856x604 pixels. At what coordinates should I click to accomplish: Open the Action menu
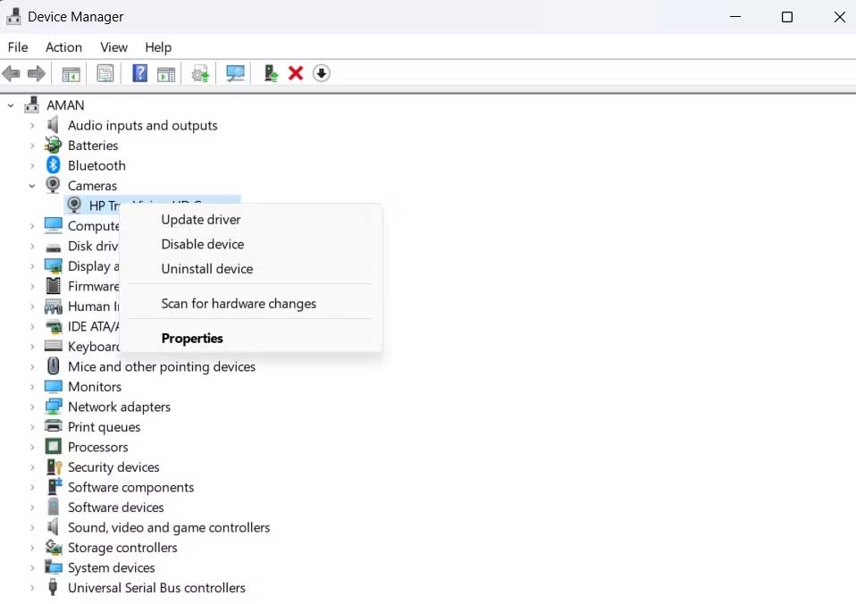(x=63, y=47)
